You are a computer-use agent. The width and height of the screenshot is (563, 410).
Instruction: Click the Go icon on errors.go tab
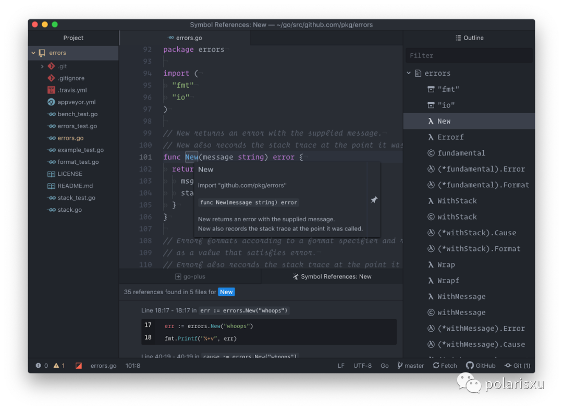[x=171, y=38]
